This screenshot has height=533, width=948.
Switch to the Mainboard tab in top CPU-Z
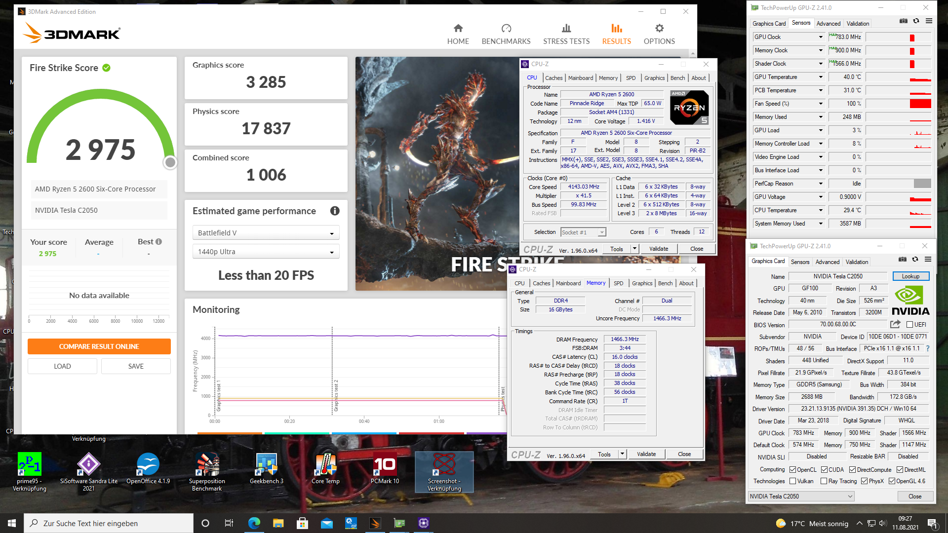tap(580, 78)
